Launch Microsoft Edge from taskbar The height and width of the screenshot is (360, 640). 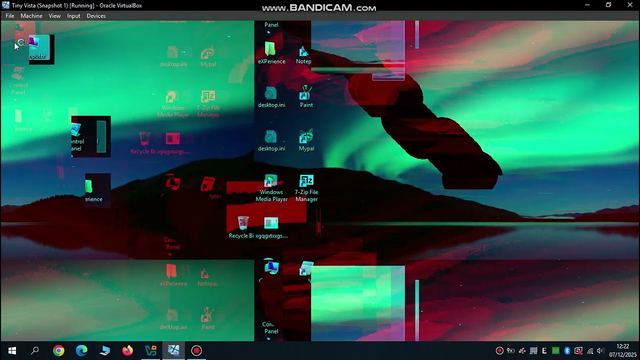[81, 350]
